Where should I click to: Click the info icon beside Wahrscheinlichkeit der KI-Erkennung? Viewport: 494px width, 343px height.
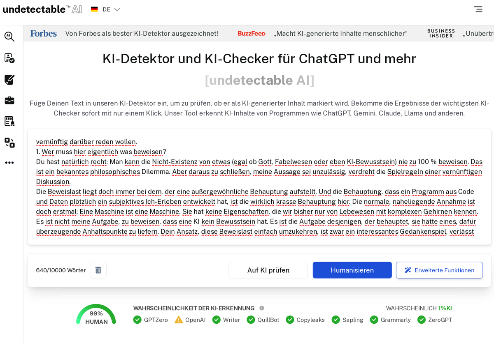click(x=262, y=308)
